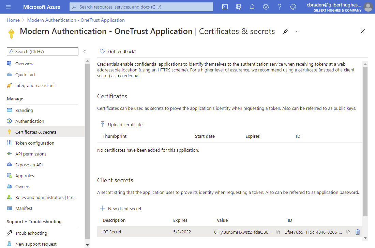
Task: Open the account avatar menu
Action: coord(368,7)
